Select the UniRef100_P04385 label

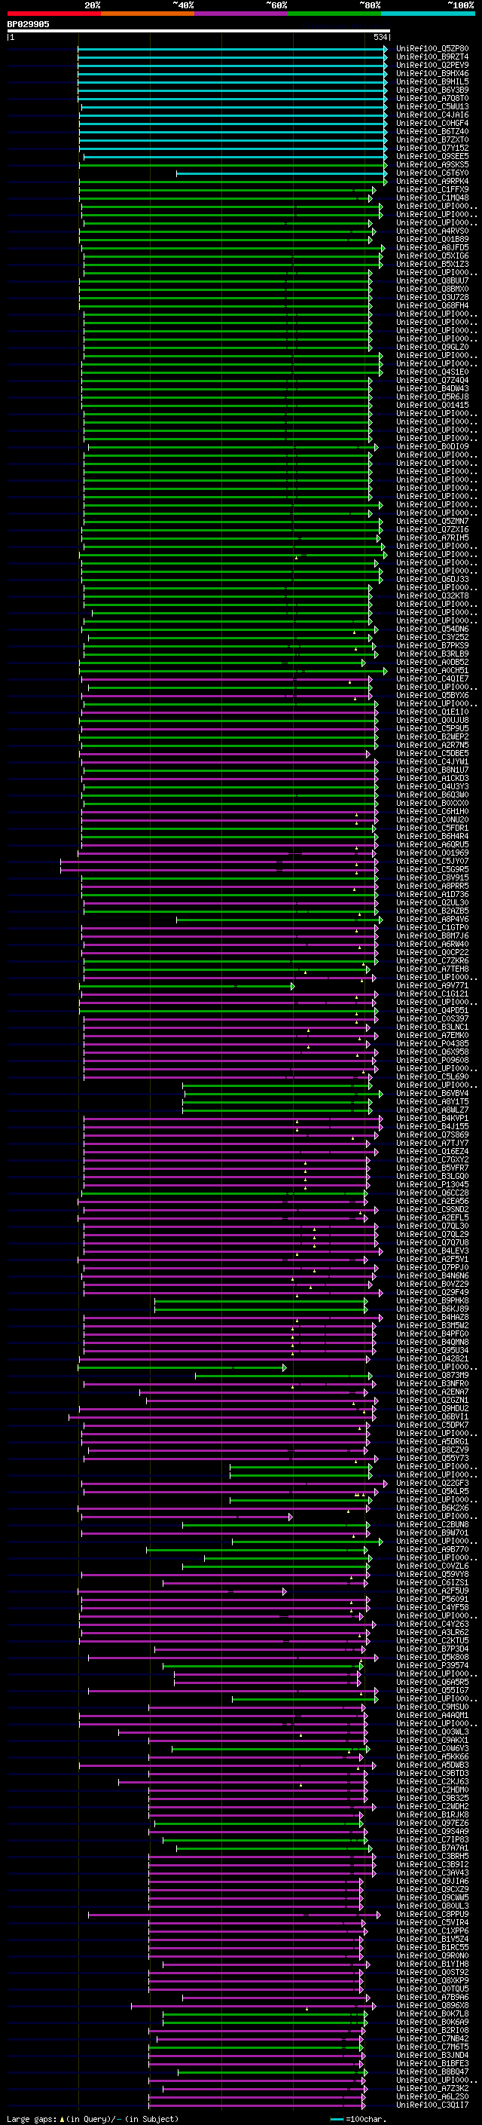point(432,1043)
